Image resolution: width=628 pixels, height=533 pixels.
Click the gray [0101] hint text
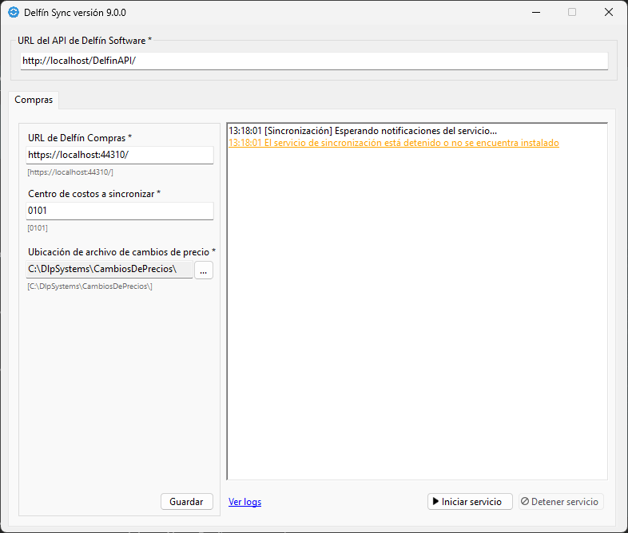[x=38, y=228]
